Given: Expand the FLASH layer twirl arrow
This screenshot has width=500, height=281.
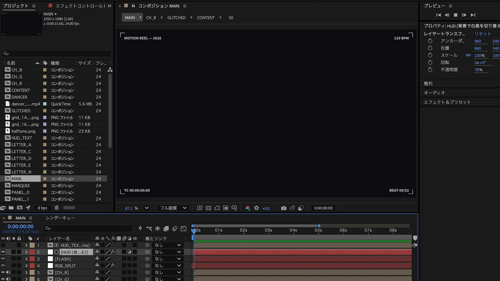Looking at the screenshot, I should coord(26,259).
